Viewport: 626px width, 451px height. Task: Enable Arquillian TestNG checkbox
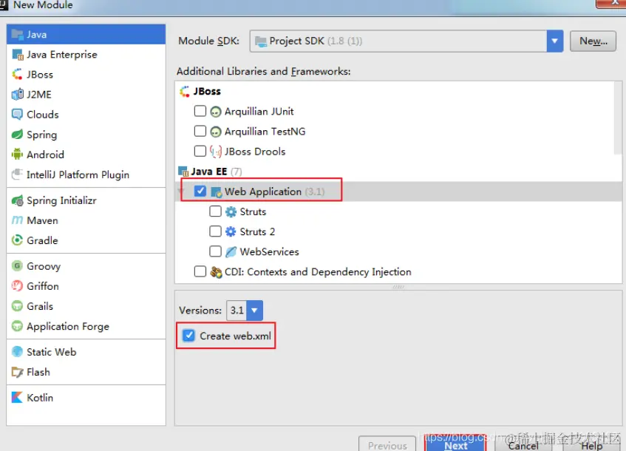(x=200, y=131)
